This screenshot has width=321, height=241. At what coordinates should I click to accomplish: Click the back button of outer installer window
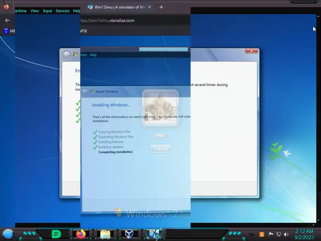pyautogui.click(x=66, y=55)
